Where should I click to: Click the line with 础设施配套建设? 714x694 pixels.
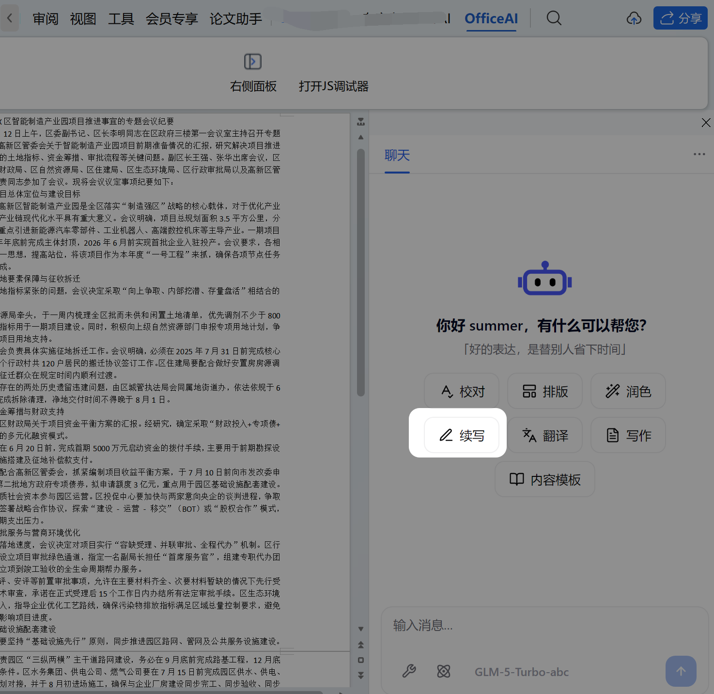coord(28,629)
